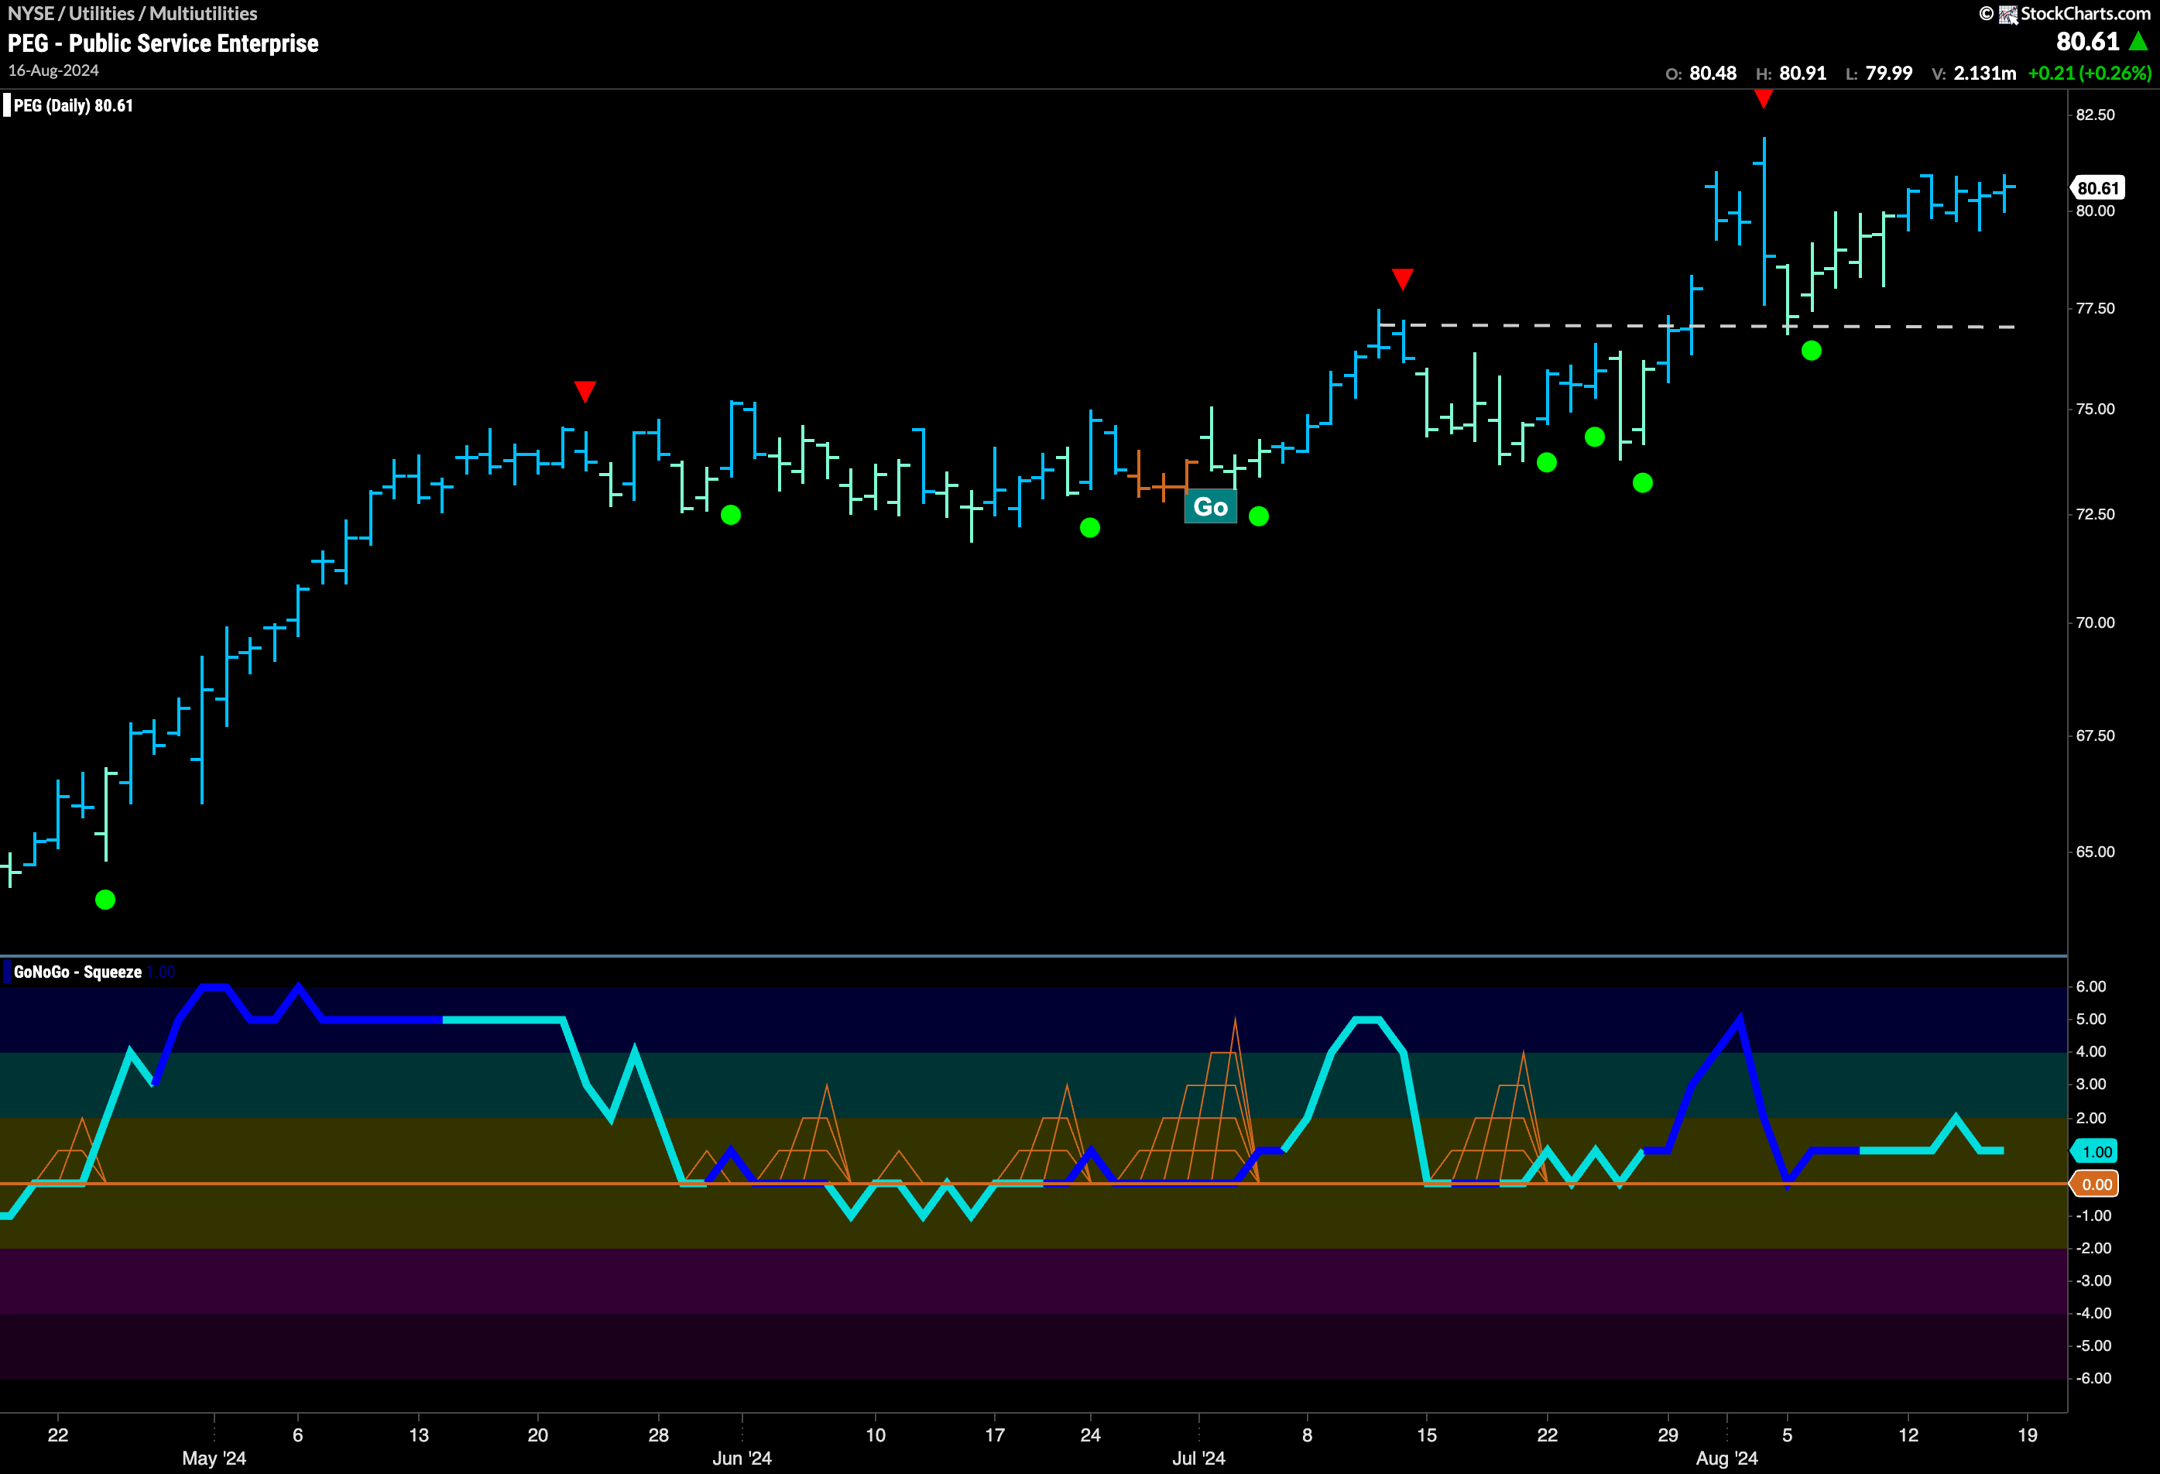Click the 'NYSE / Utilities / Multiutilities' breadcrumb

pos(132,13)
